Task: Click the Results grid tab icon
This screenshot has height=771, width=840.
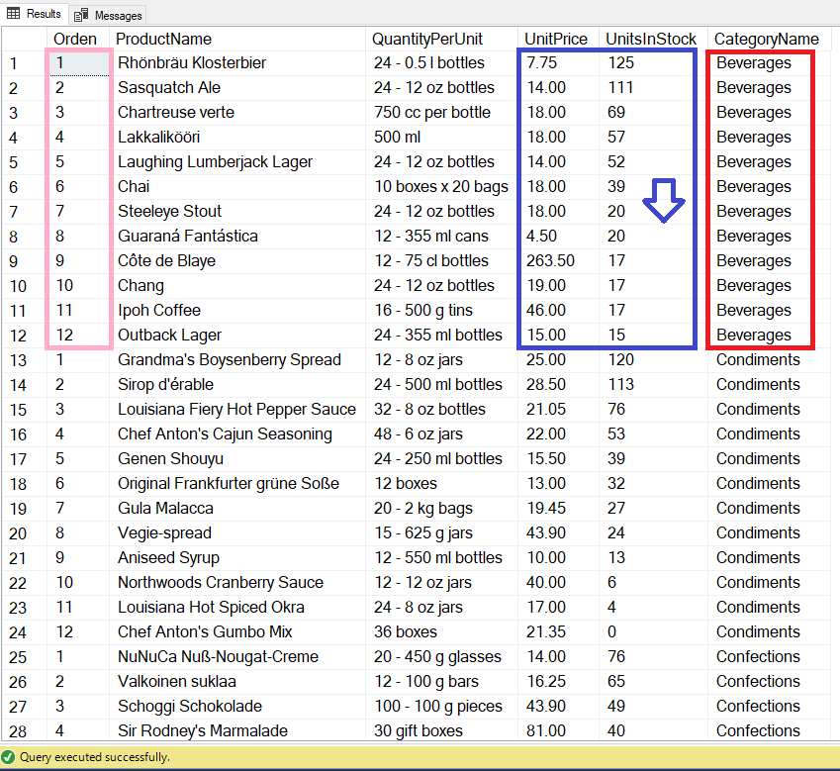Action: (14, 14)
